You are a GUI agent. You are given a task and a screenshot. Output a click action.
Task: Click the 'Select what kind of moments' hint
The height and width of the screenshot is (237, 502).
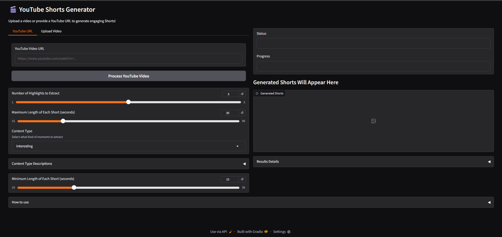pos(37,137)
